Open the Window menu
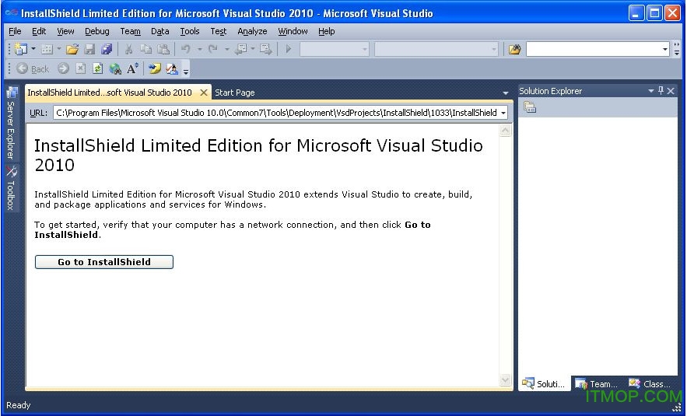This screenshot has width=687, height=416. pos(293,31)
